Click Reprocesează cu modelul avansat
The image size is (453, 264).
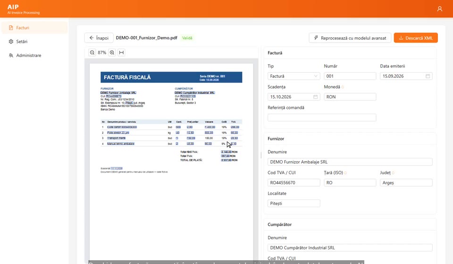coord(350,38)
